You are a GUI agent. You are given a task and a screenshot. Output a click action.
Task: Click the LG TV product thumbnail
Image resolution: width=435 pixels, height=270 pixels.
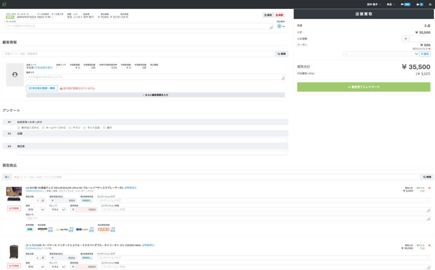[14, 194]
